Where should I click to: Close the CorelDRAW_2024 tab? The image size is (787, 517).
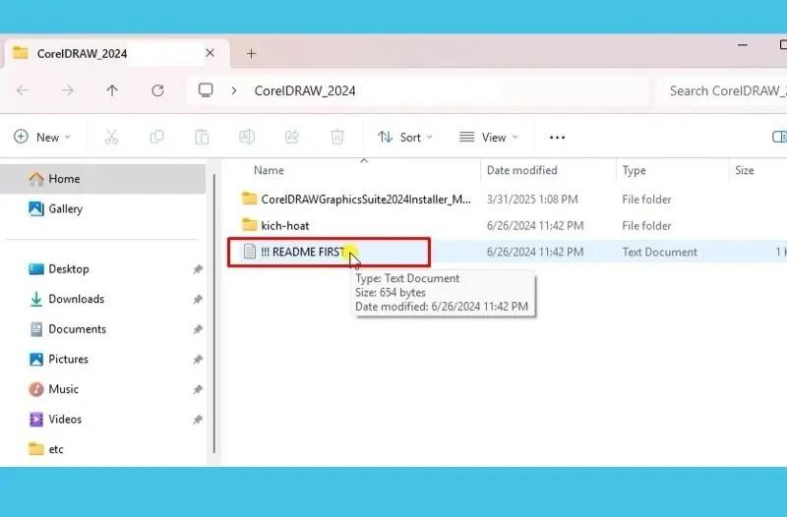(x=211, y=53)
